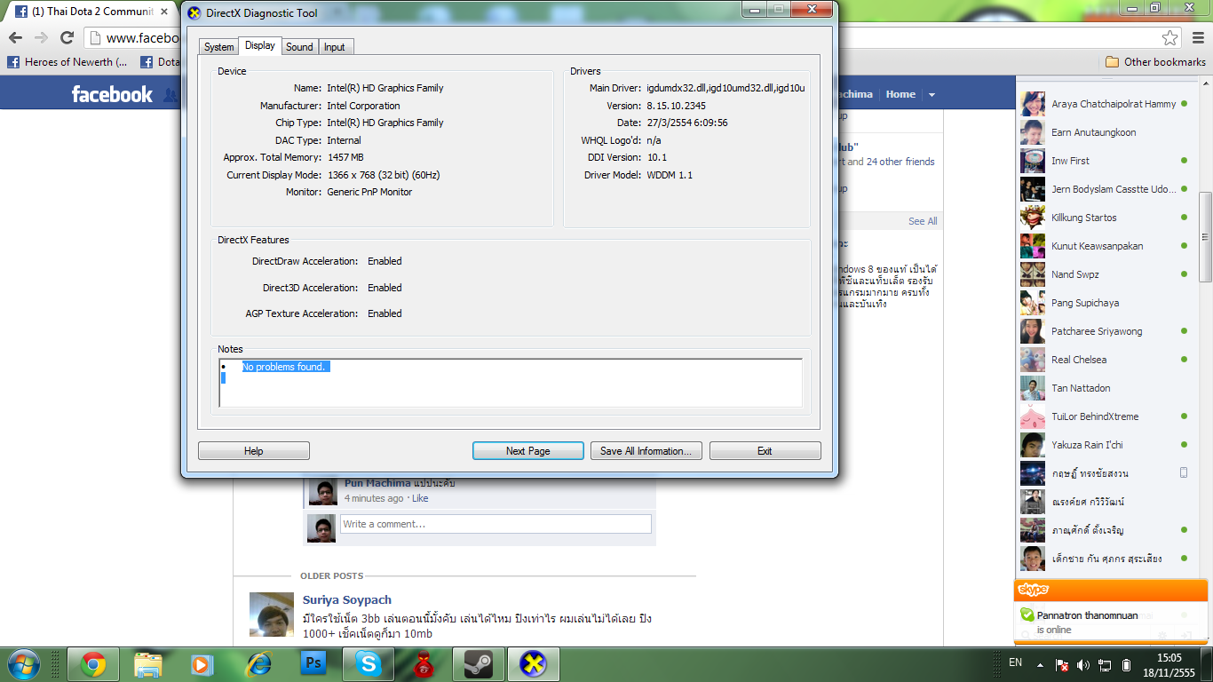Viewport: 1213px width, 682px height.
Task: Launch Chrome from the taskbar
Action: coord(93,663)
